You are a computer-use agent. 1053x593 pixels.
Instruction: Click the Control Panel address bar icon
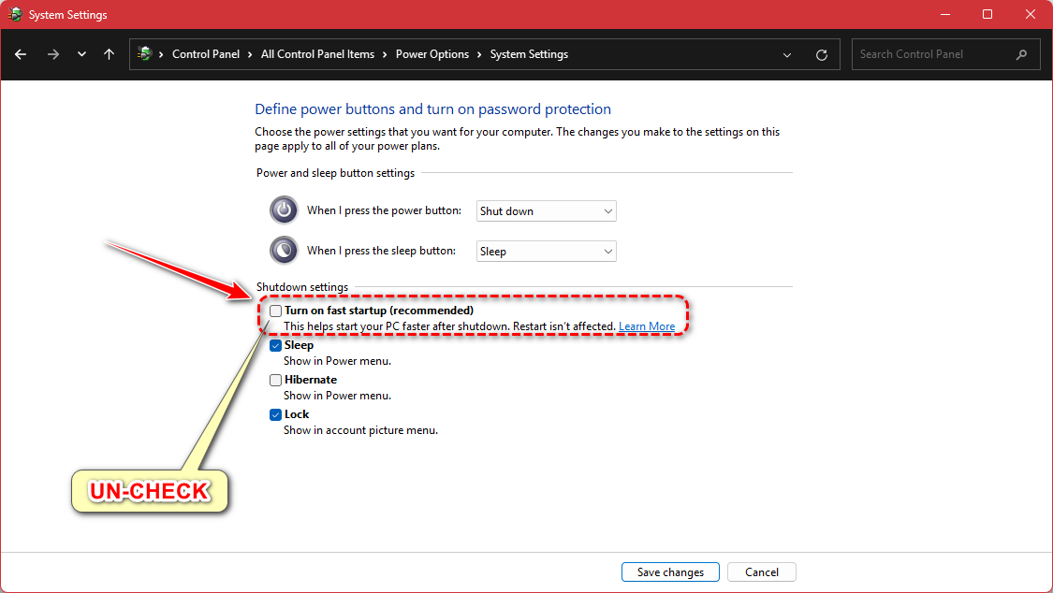144,54
